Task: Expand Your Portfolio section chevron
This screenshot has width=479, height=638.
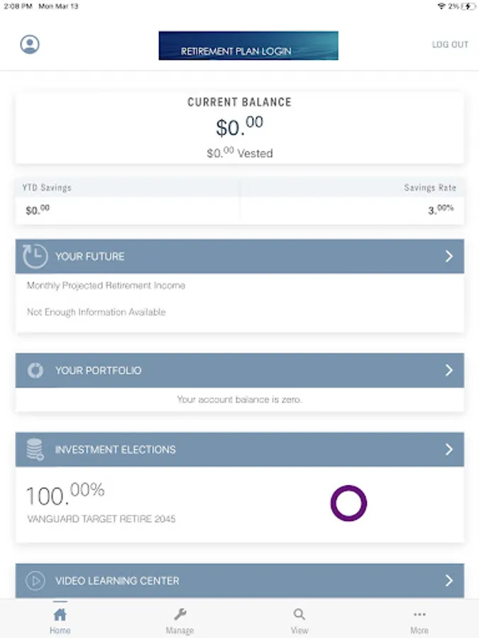Action: 448,371
